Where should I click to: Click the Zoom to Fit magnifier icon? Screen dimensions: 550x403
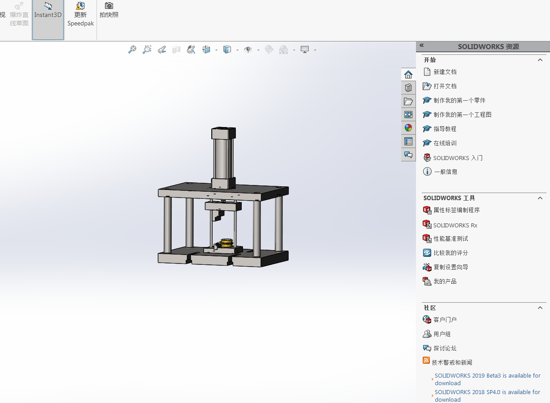coord(132,50)
